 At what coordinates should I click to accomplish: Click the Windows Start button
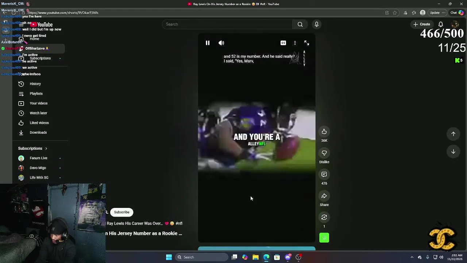coord(169,257)
